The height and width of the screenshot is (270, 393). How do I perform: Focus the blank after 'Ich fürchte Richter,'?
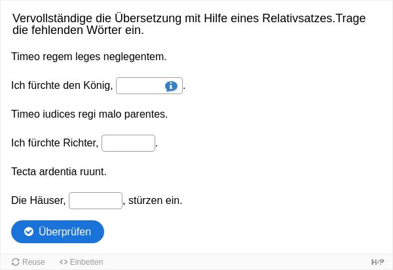[x=128, y=143]
